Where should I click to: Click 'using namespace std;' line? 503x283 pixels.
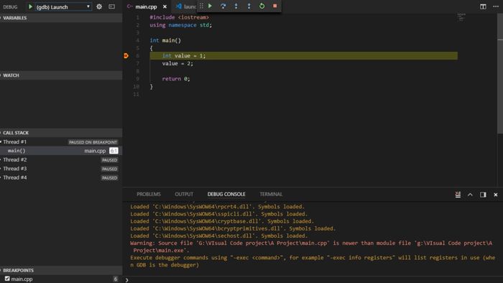(180, 25)
